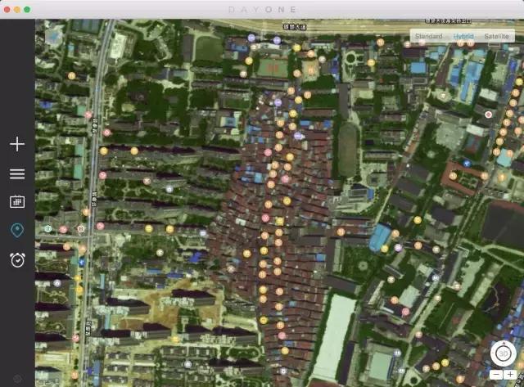Open the entry list view icon

[x=17, y=174]
